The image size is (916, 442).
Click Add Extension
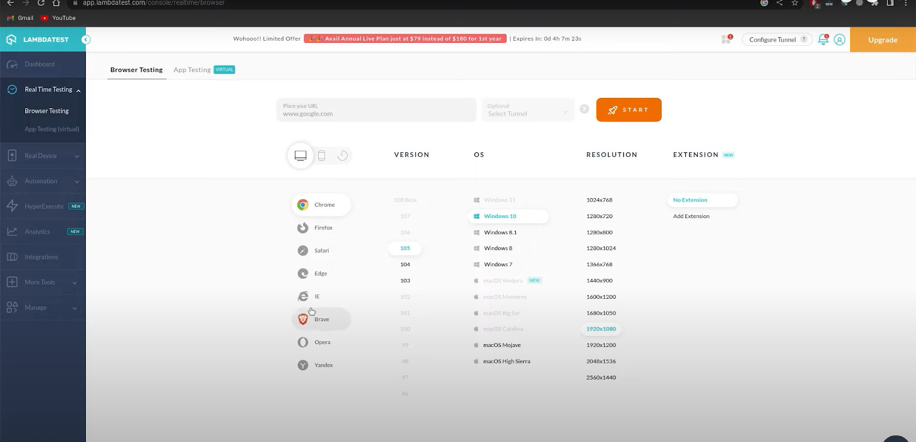point(691,216)
